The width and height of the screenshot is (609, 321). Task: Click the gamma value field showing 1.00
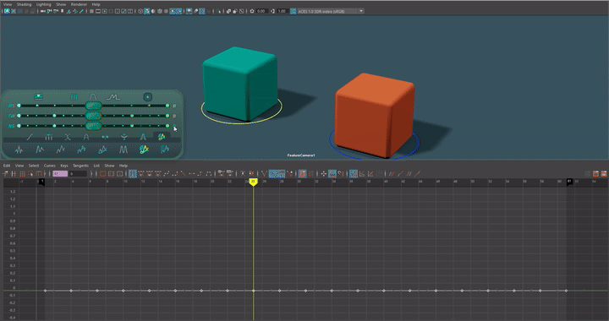point(283,11)
